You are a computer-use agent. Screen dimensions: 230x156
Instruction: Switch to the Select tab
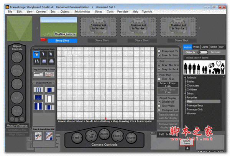coord(214,47)
